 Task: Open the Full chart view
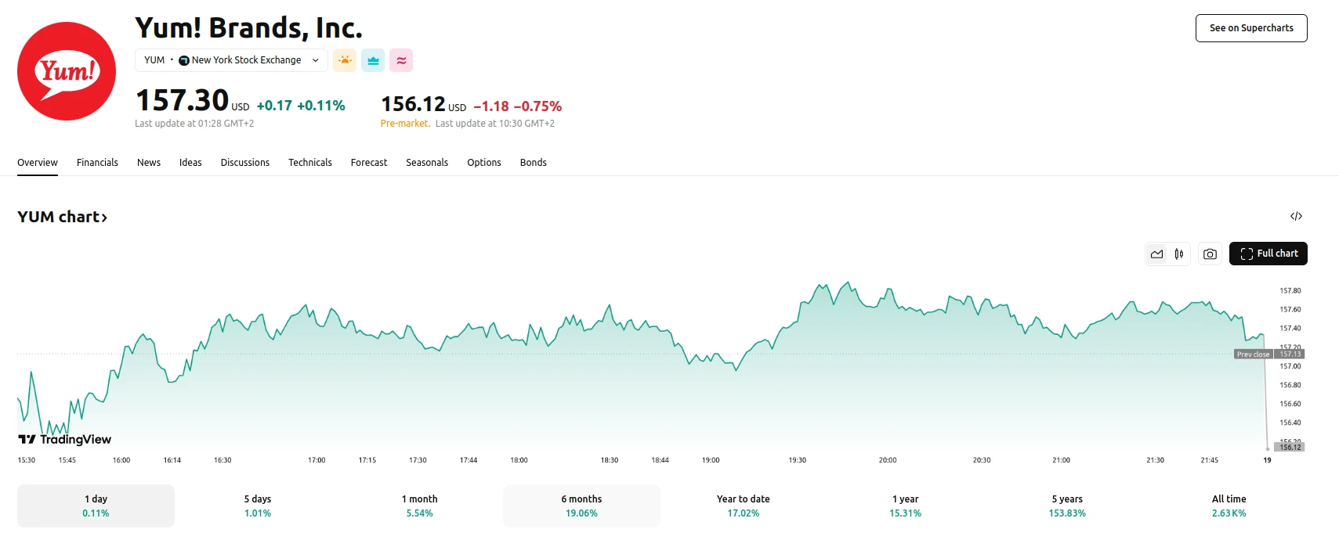pos(1268,254)
